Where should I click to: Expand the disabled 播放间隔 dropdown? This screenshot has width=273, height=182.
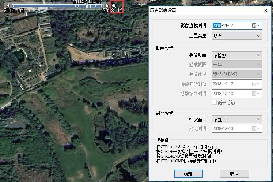click(259, 64)
